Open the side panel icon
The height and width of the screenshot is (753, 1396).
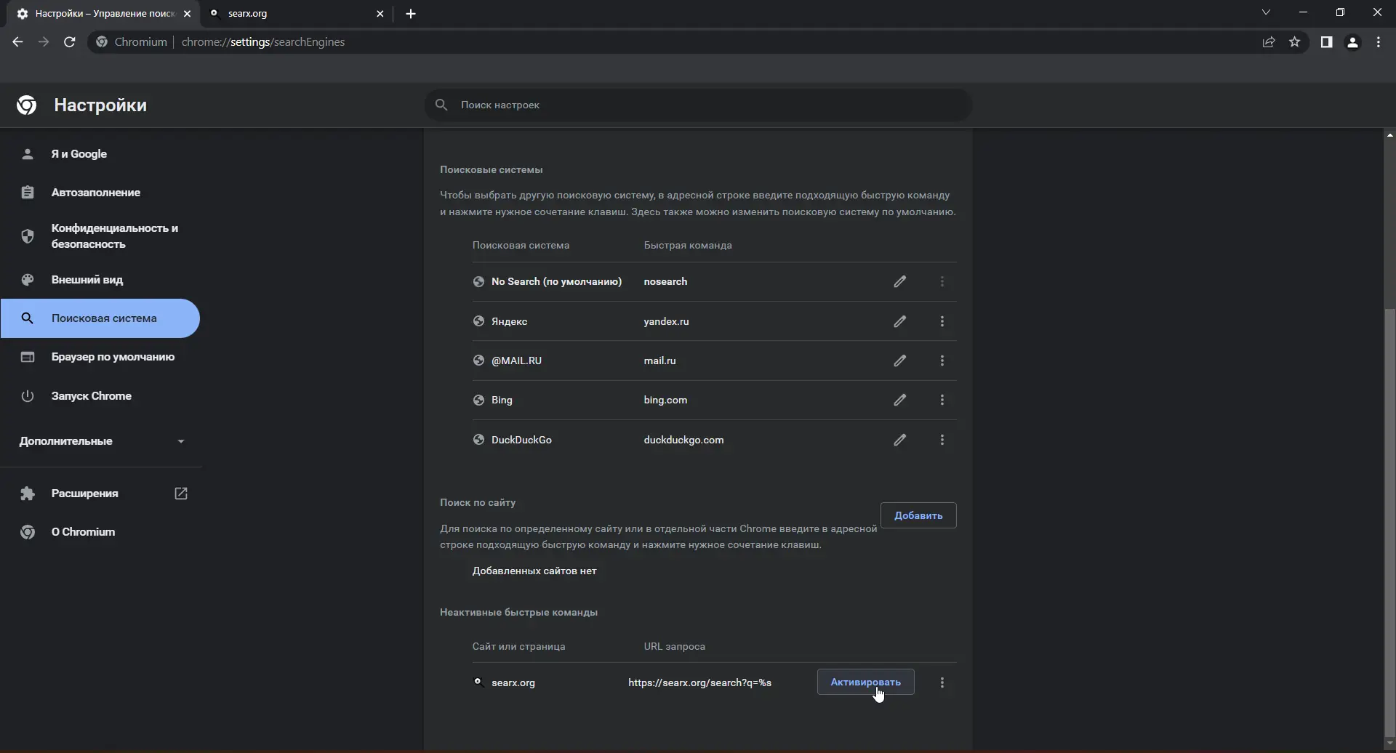click(1326, 42)
